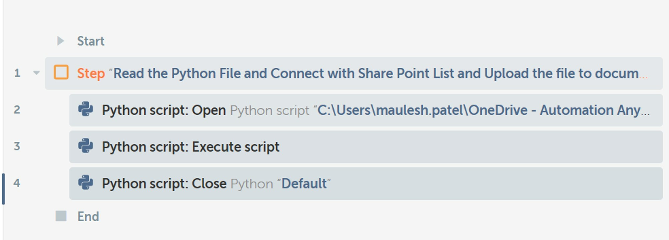This screenshot has width=669, height=240.
Task: Click the End square icon
Action: (61, 216)
